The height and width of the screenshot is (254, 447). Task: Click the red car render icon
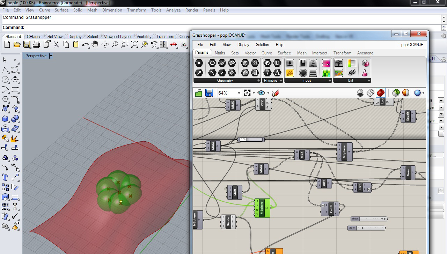tap(174, 44)
